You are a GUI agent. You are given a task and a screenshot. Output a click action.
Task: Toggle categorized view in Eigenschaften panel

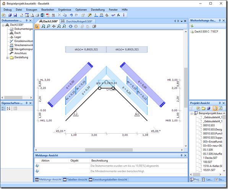(x=3, y=108)
